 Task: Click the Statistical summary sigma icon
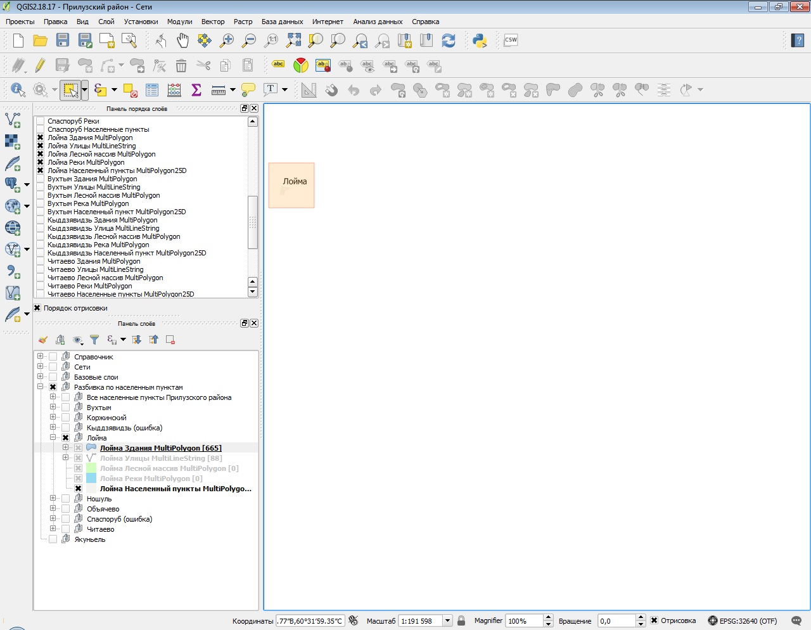pos(196,89)
